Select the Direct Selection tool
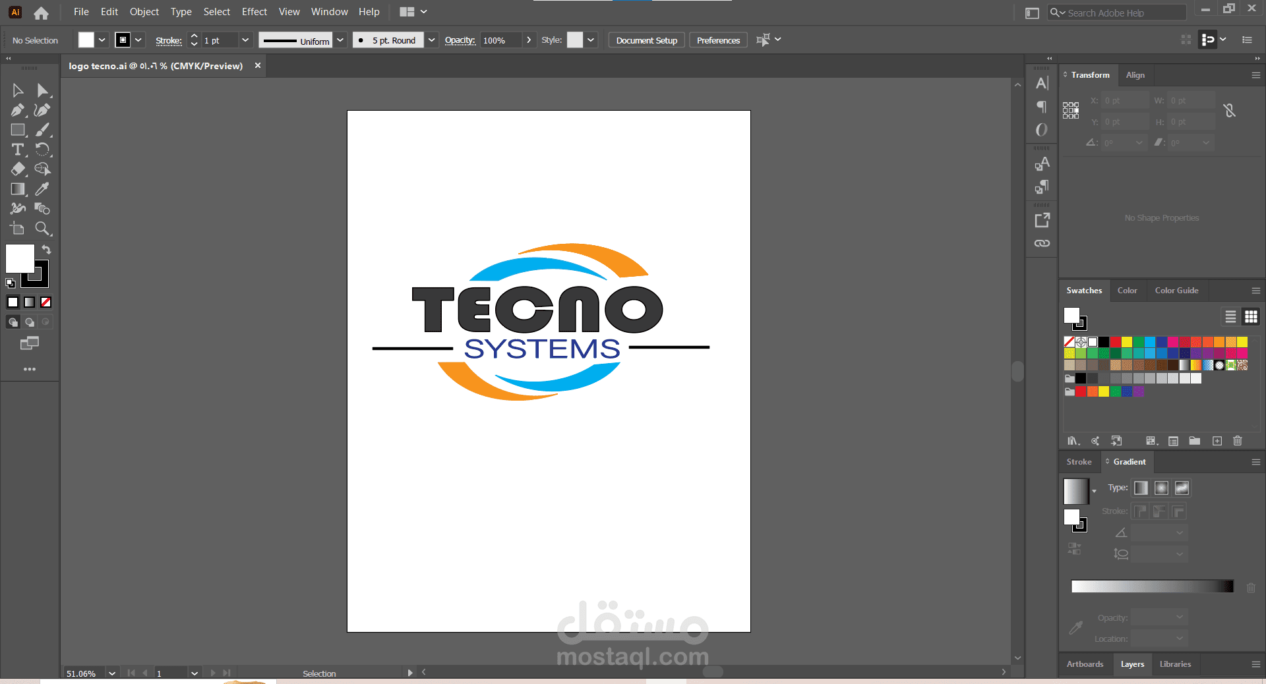Screen dimensions: 1266x684 42,90
